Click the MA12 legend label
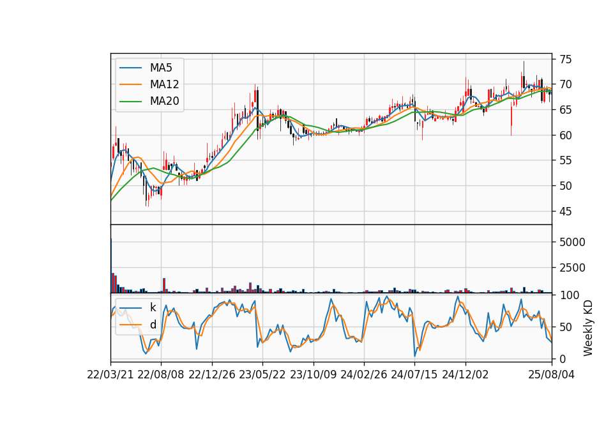This screenshot has height=441, width=613. point(164,84)
